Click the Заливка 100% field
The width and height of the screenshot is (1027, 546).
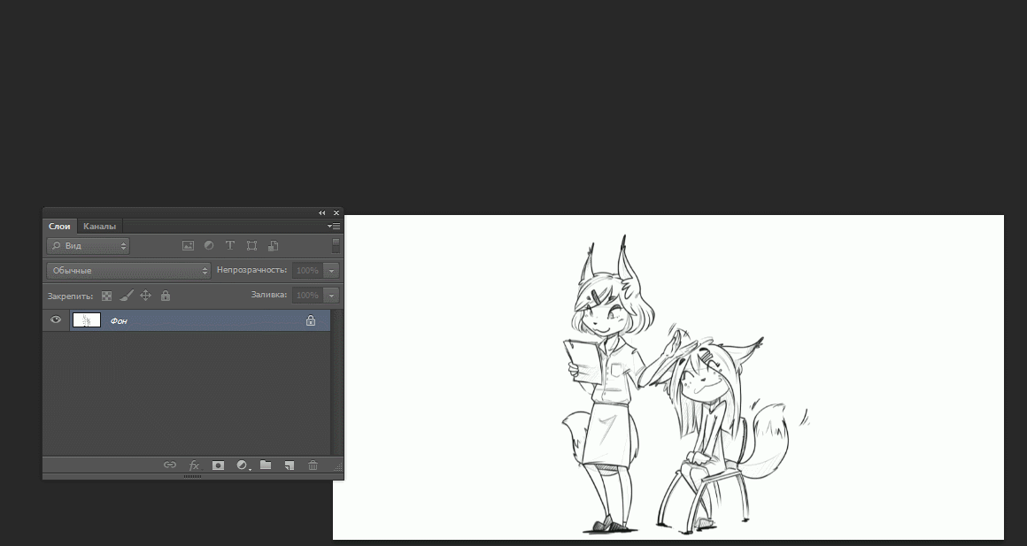pyautogui.click(x=308, y=296)
